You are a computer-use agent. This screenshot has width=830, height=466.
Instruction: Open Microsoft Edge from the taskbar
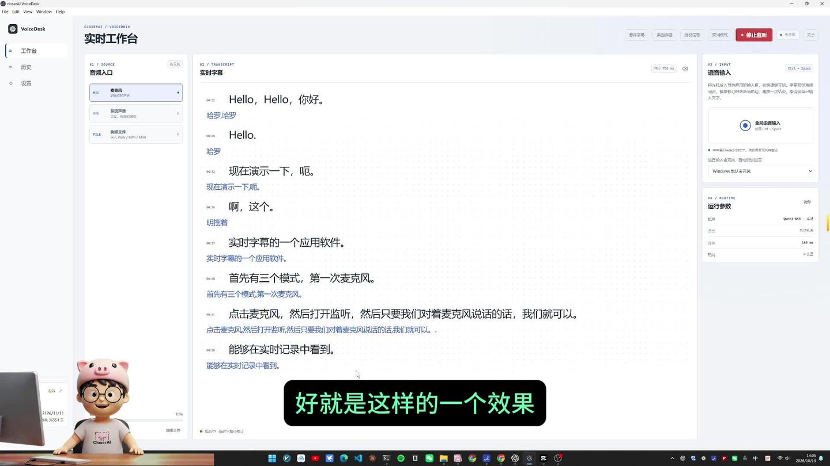pos(344,459)
